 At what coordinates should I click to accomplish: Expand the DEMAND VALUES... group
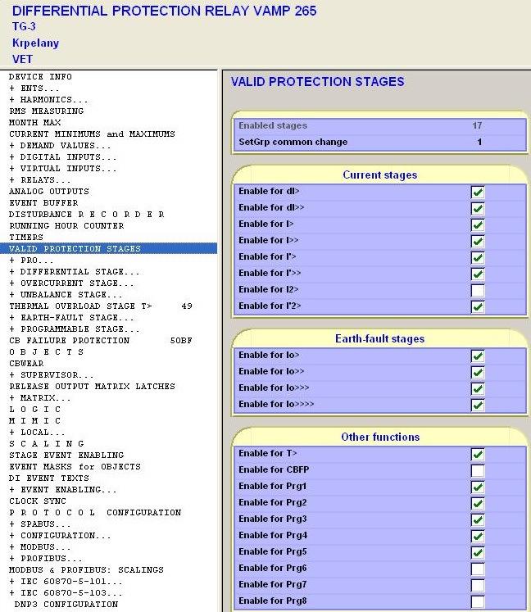point(60,146)
